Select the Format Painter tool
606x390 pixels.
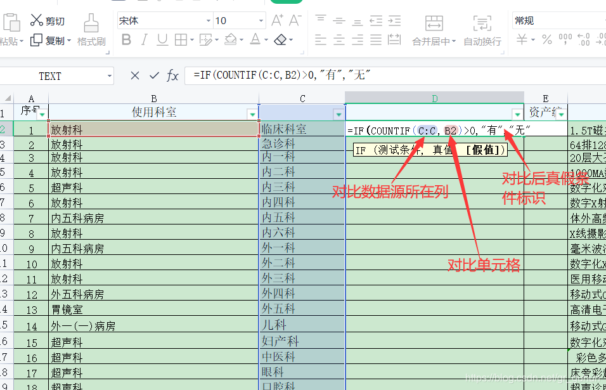90,29
